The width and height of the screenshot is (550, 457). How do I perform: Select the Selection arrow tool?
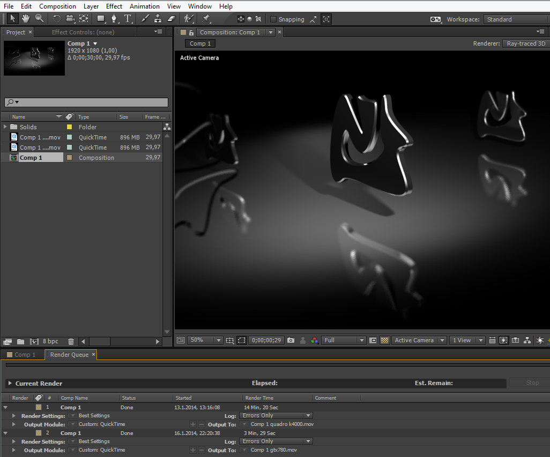[13, 19]
